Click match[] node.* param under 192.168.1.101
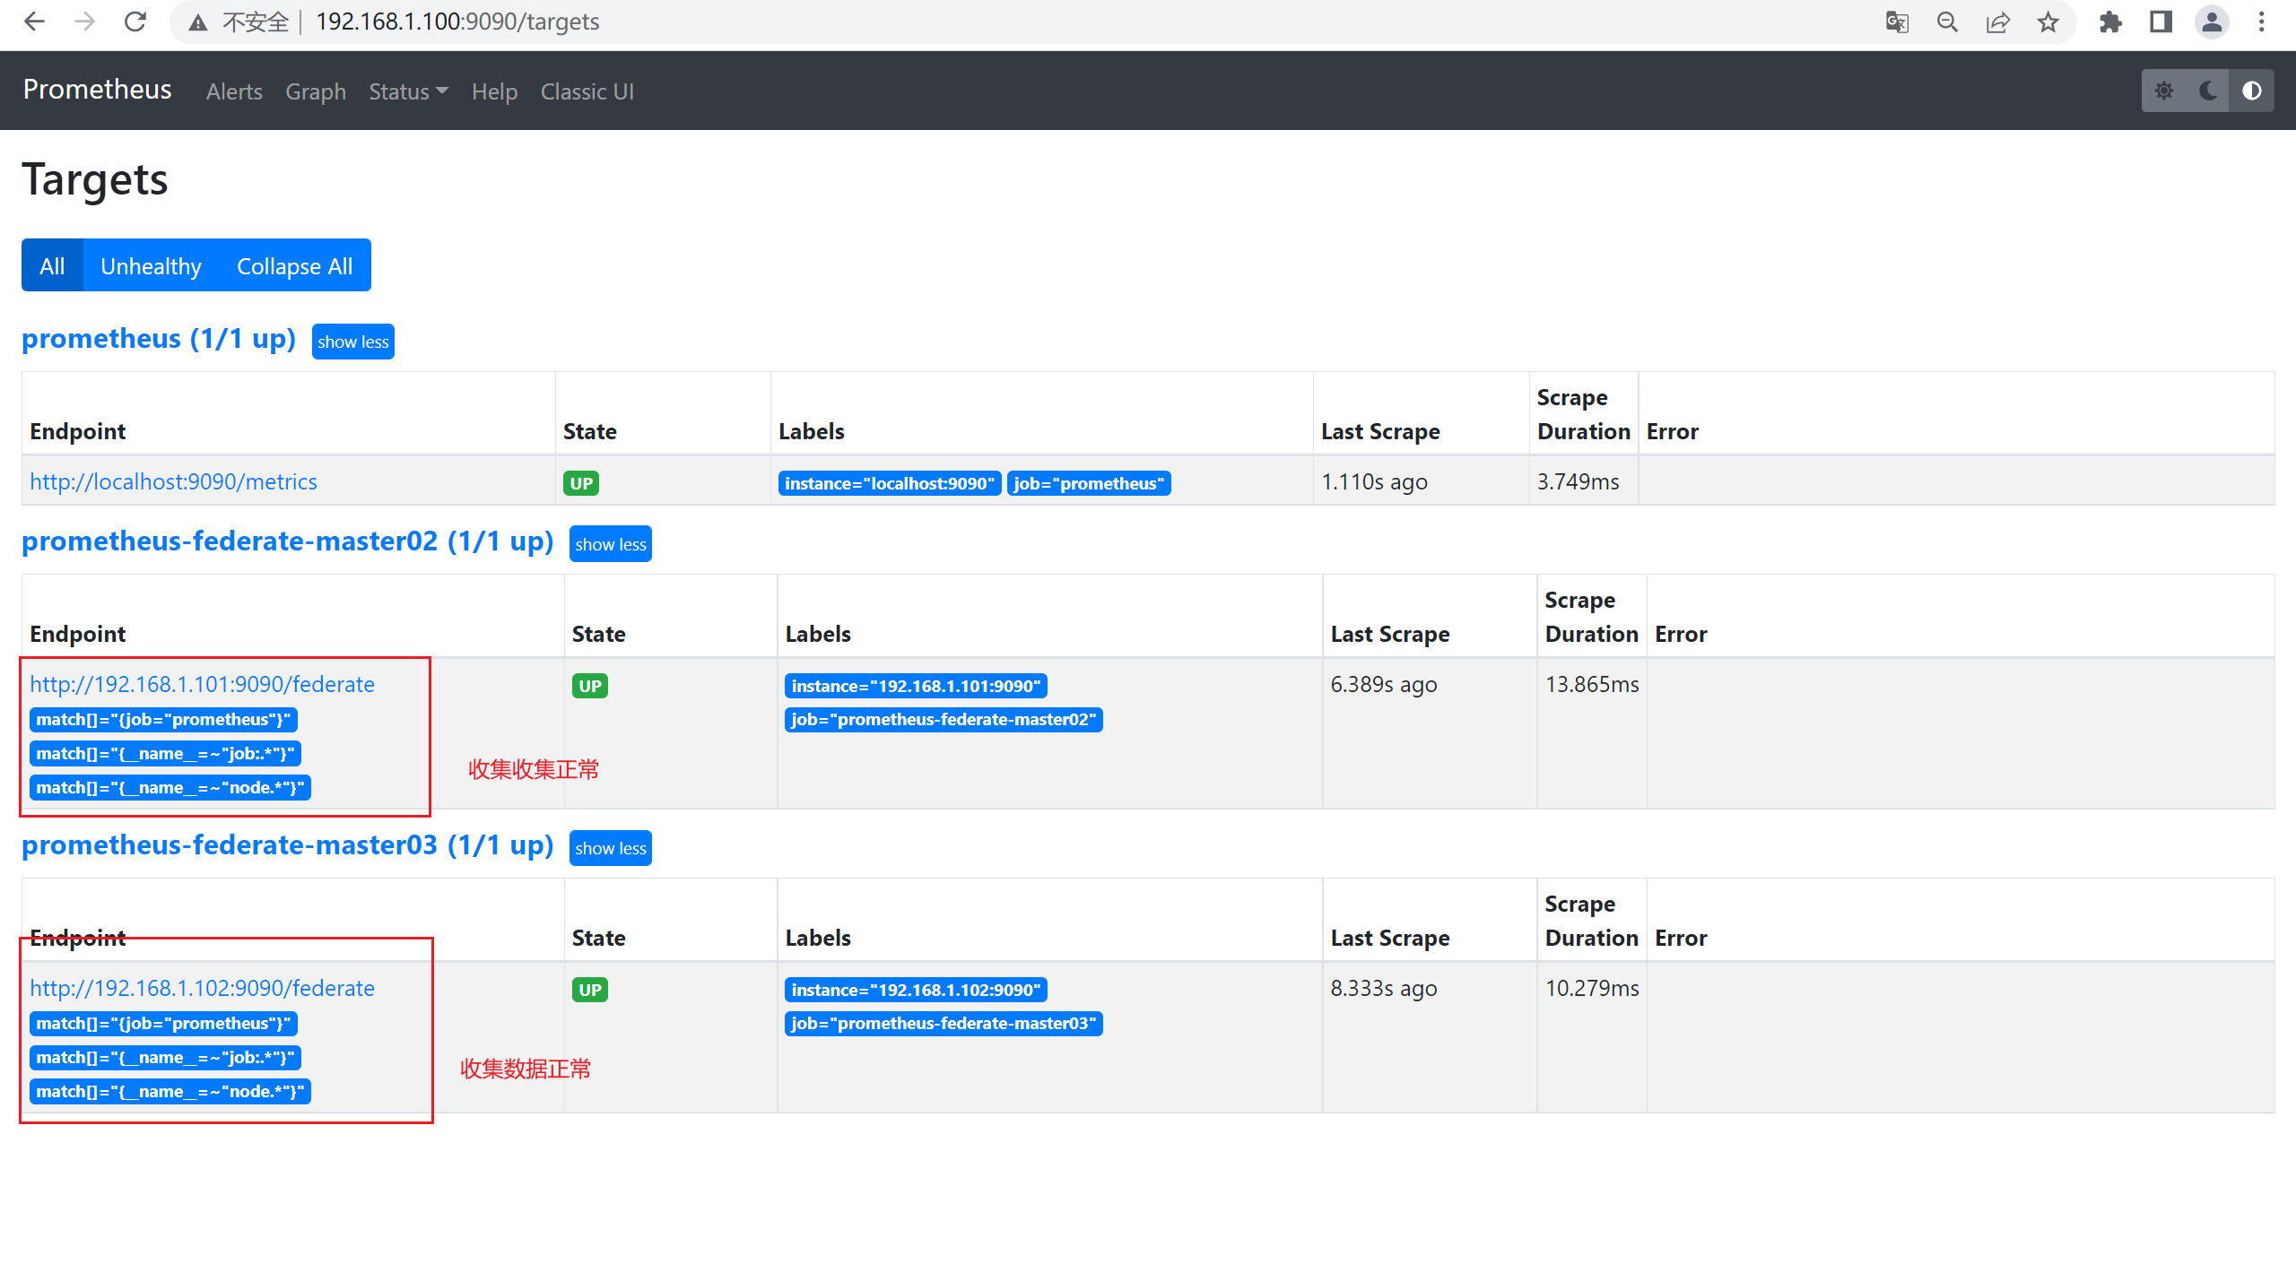Image resolution: width=2296 pixels, height=1264 pixels. coord(170,788)
